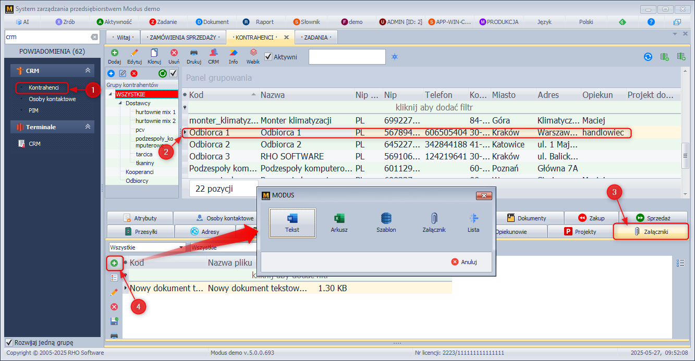695x361 pixels.
Task: Toggle the checkbox above contractor groups tree
Action: tap(173, 73)
